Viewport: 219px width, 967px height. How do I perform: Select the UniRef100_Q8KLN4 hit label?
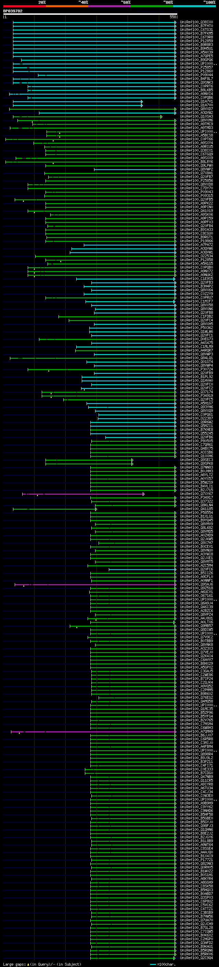196,505
